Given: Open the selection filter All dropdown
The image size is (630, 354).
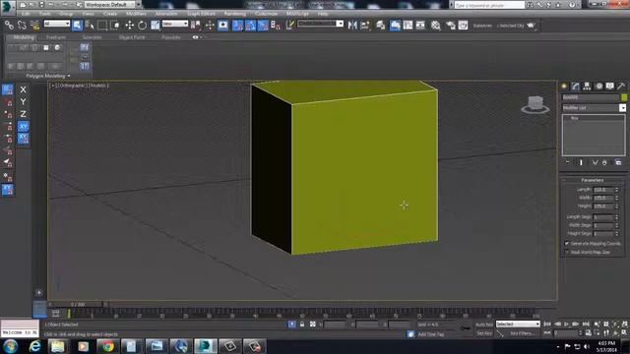Looking at the screenshot, I should coord(57,24).
